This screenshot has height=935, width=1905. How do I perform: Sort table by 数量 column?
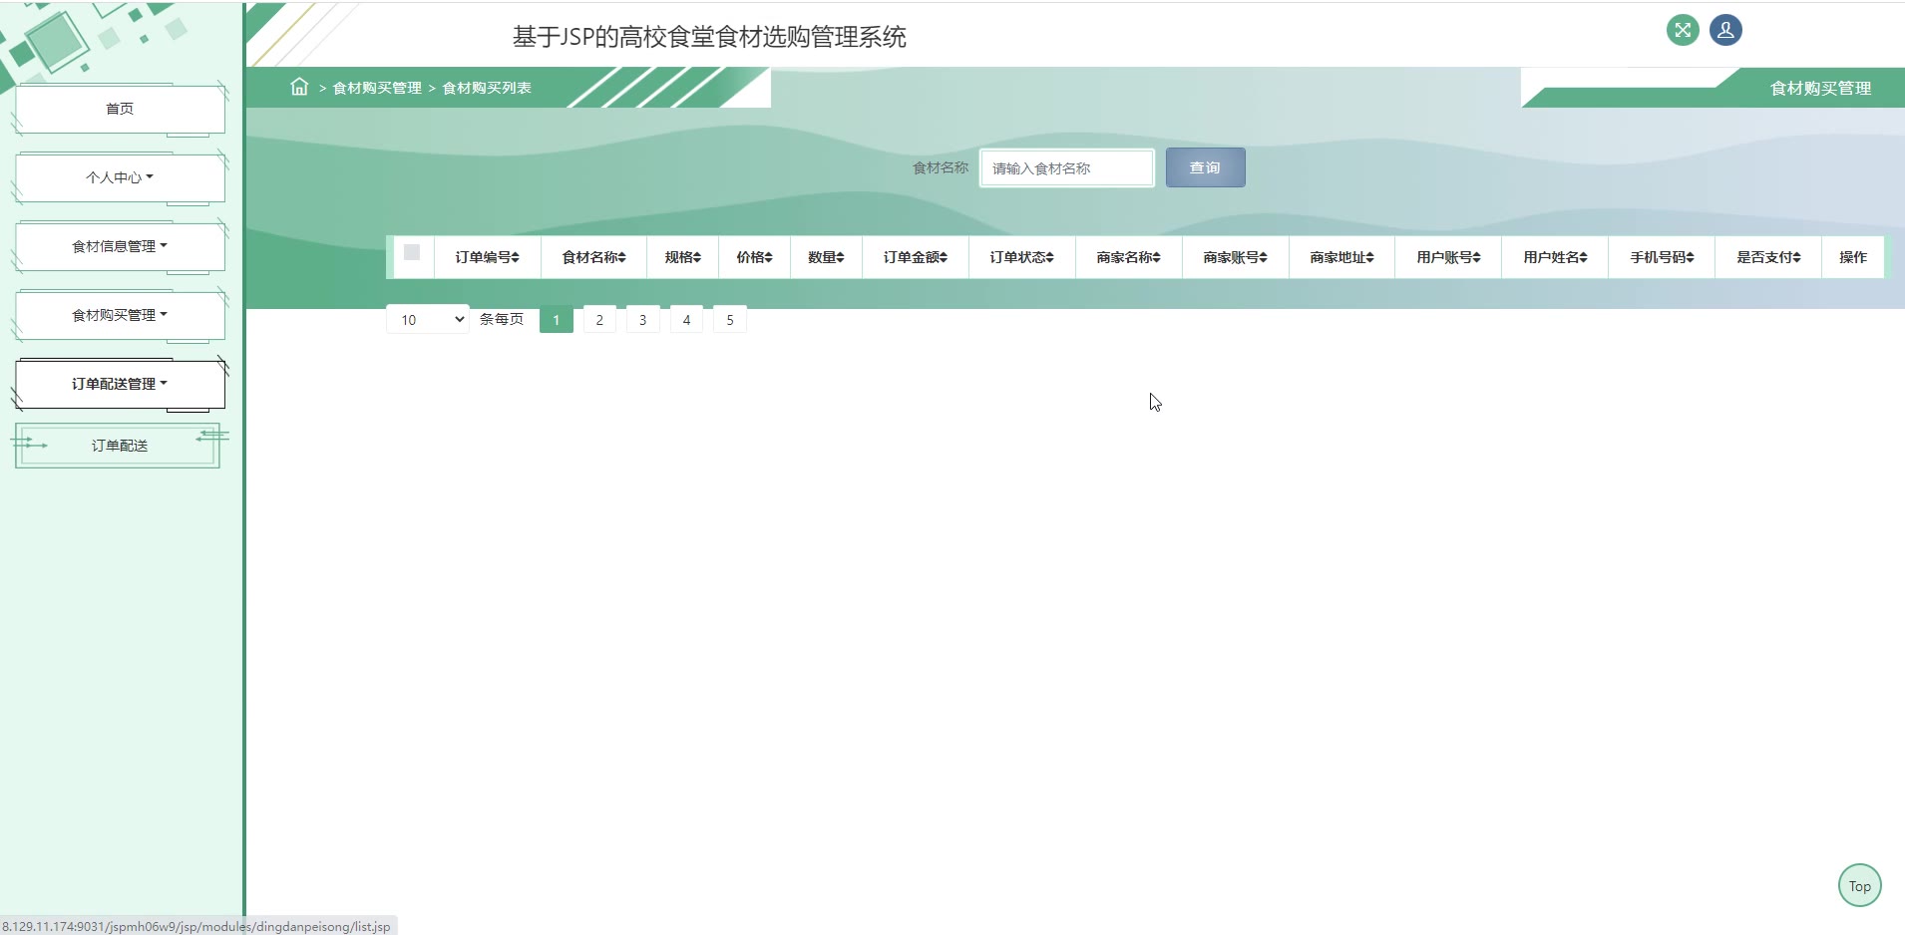[827, 257]
